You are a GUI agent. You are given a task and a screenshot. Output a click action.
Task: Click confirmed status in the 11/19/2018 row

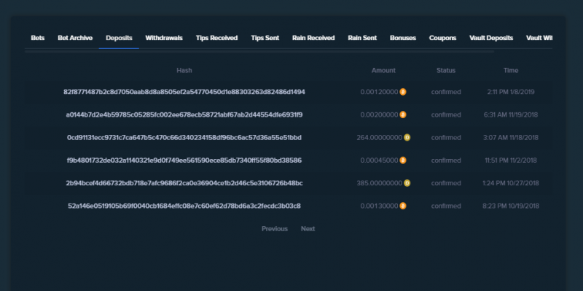[446, 115]
